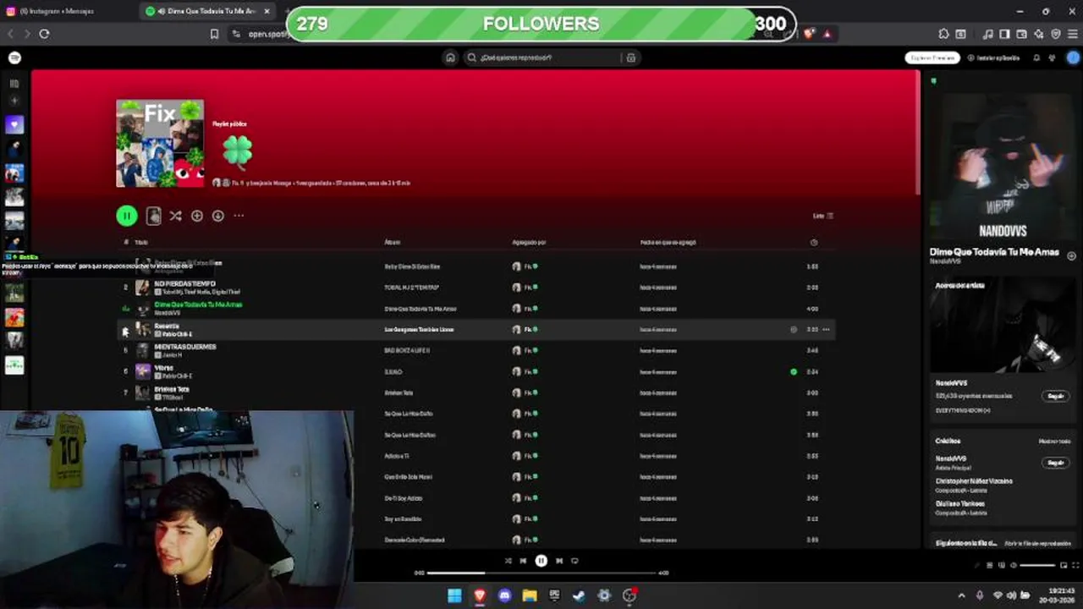Add highlighted Receta track to liked songs

[x=794, y=329]
